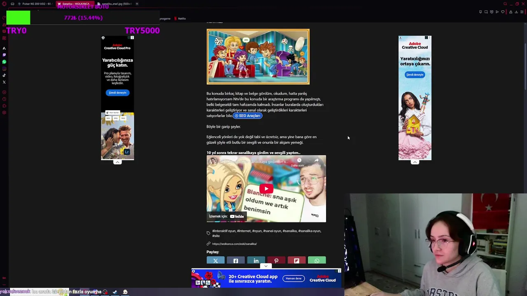Share the post on LinkedIn
The width and height of the screenshot is (527, 296).
coord(256,261)
